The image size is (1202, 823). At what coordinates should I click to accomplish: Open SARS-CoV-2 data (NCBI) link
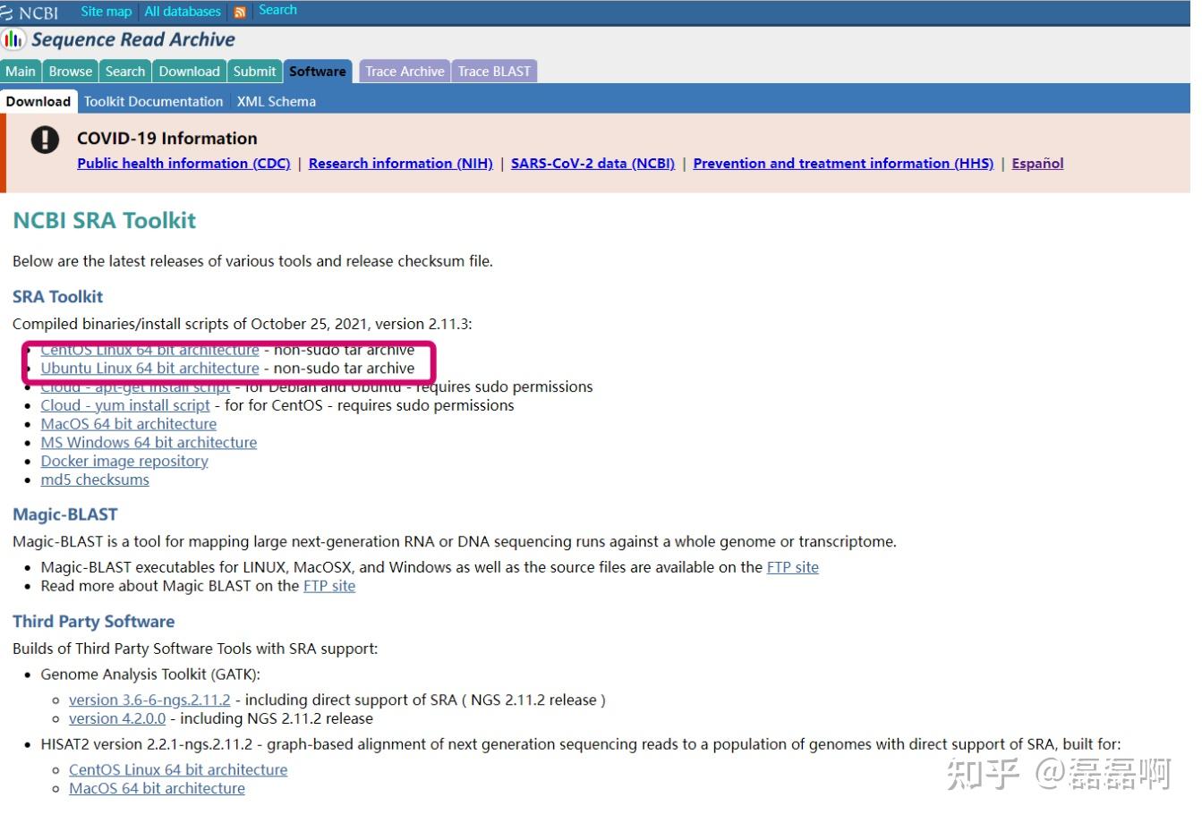point(592,164)
